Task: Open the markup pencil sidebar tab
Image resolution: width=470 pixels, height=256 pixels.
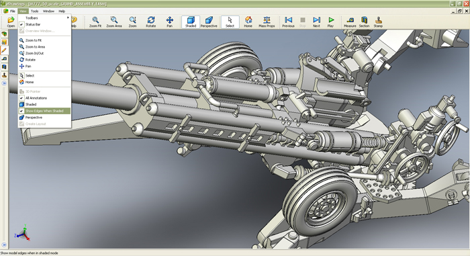Action: pos(4,50)
